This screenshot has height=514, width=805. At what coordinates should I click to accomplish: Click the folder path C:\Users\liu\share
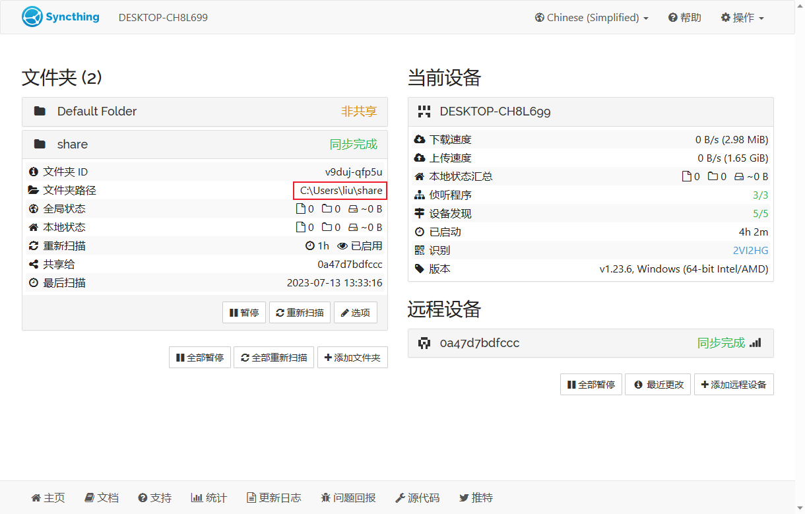click(340, 191)
